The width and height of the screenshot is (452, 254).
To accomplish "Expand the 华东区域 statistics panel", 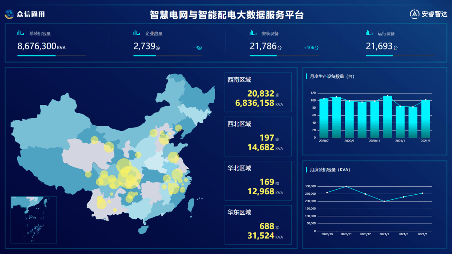I will click(x=258, y=225).
